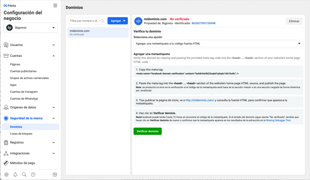
Task: Open Cuentas de Instagram
Action: 24,92
